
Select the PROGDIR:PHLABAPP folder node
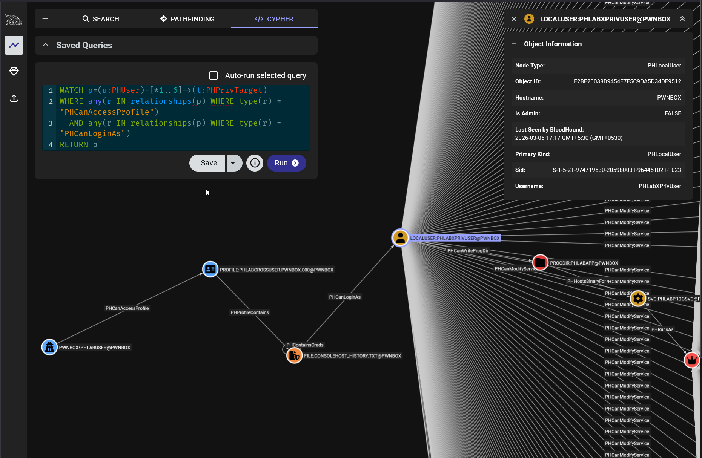tap(540, 262)
